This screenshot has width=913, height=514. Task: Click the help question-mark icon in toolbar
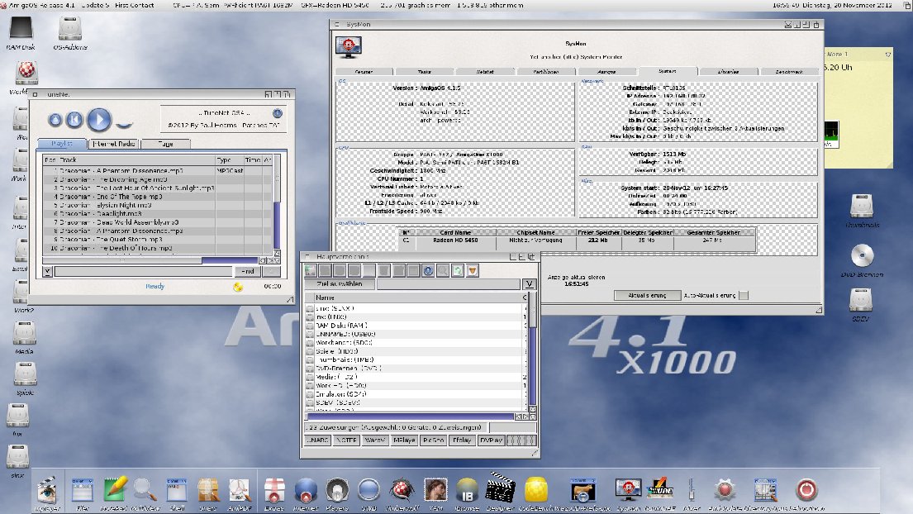pyautogui.click(x=428, y=270)
